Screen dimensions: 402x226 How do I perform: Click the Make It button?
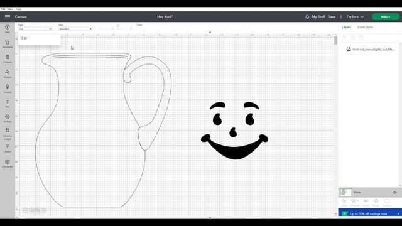click(385, 17)
